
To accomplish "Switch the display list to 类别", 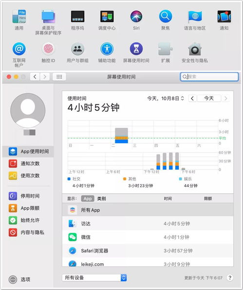I will [102, 199].
